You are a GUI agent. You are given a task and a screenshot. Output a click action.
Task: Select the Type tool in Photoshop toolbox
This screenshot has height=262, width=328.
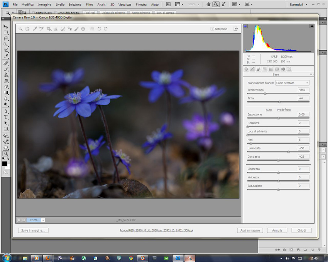click(6, 117)
